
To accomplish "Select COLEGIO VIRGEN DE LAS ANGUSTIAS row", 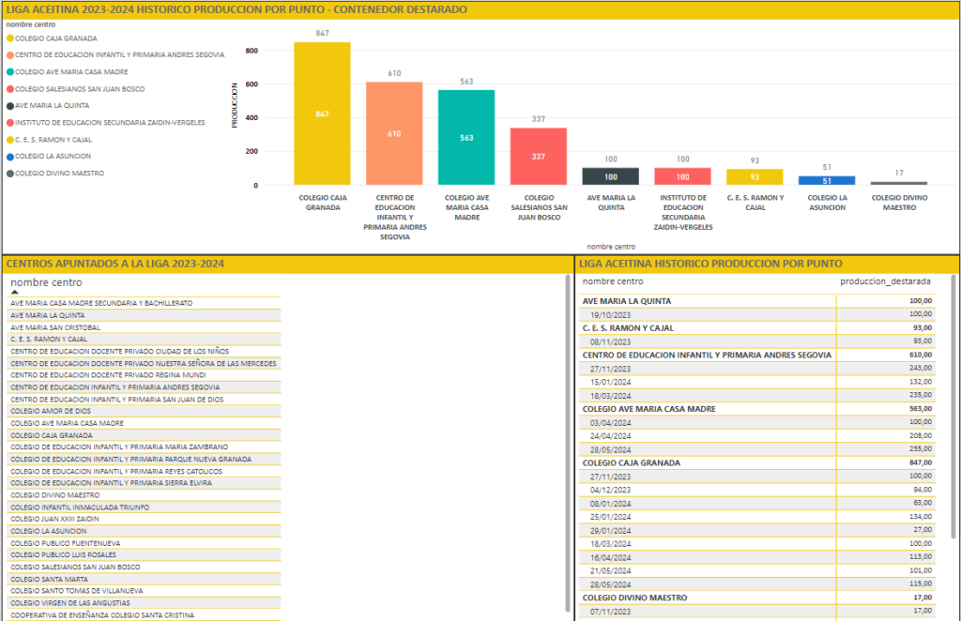I will [145, 603].
